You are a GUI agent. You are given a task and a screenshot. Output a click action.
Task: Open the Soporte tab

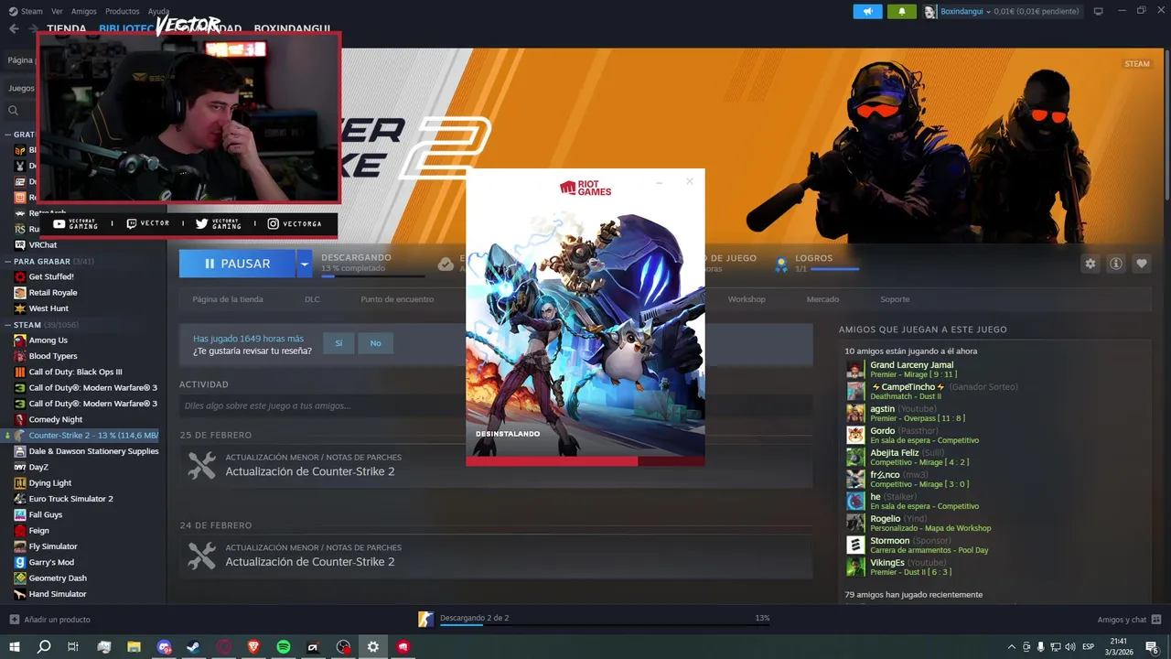click(895, 299)
